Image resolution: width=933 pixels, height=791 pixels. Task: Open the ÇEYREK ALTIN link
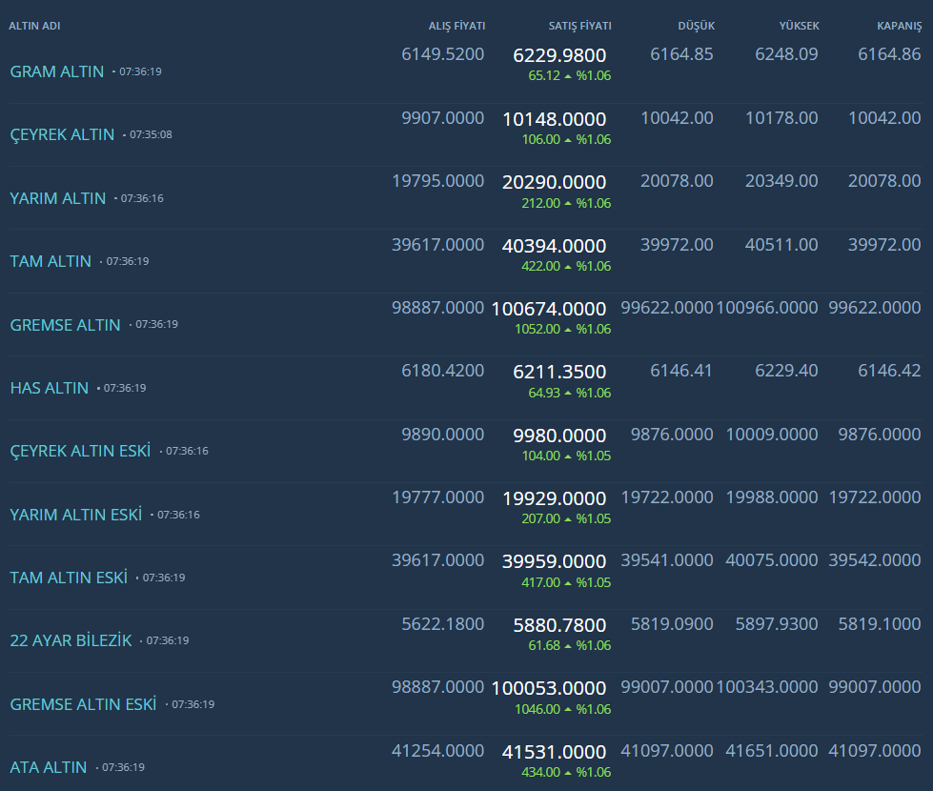(x=62, y=134)
